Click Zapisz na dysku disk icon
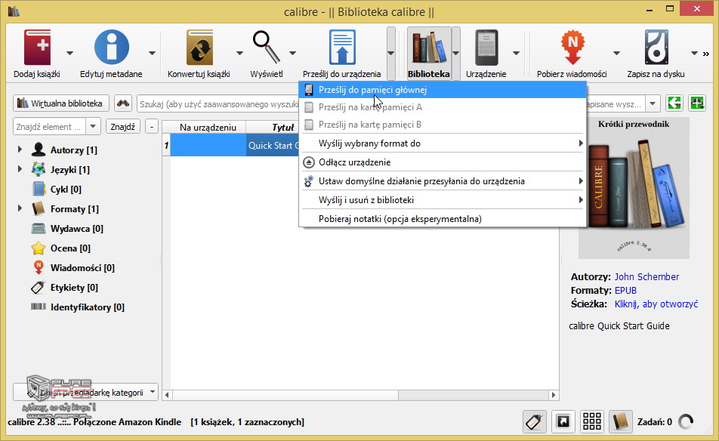The height and width of the screenshot is (441, 719). pos(656,48)
